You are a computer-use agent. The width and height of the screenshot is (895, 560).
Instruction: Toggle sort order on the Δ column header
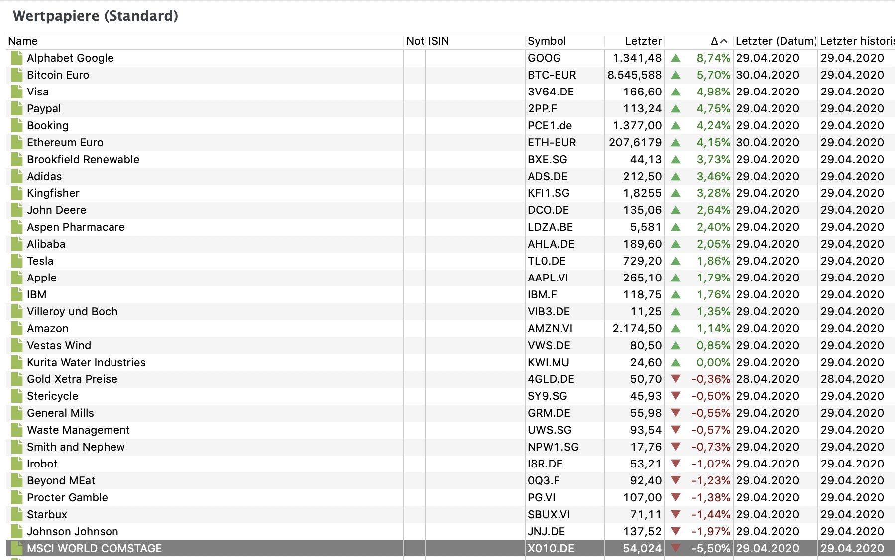(699, 41)
